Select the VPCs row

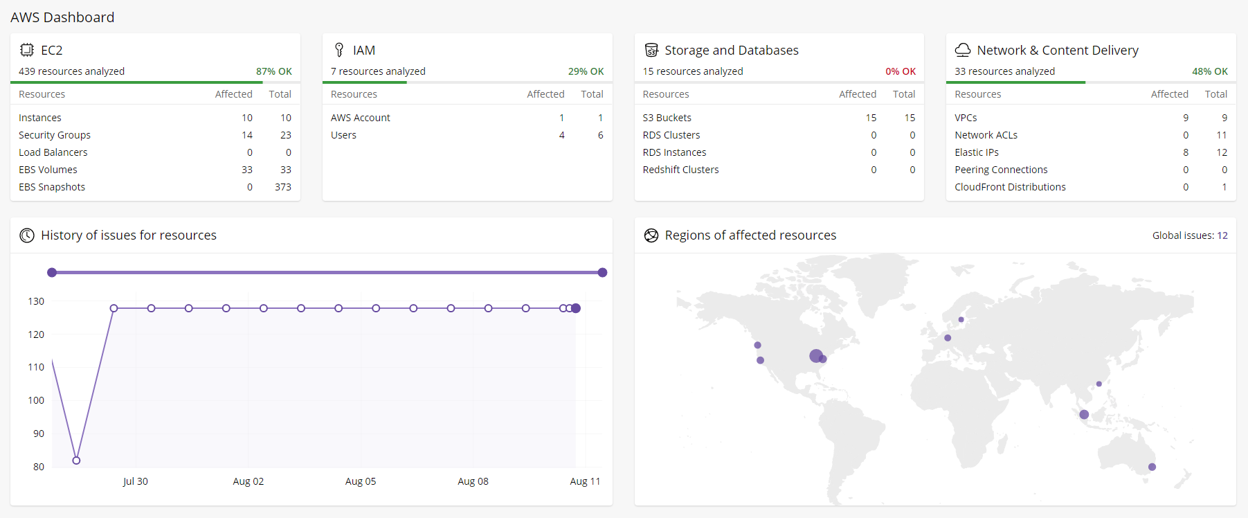coord(1091,118)
